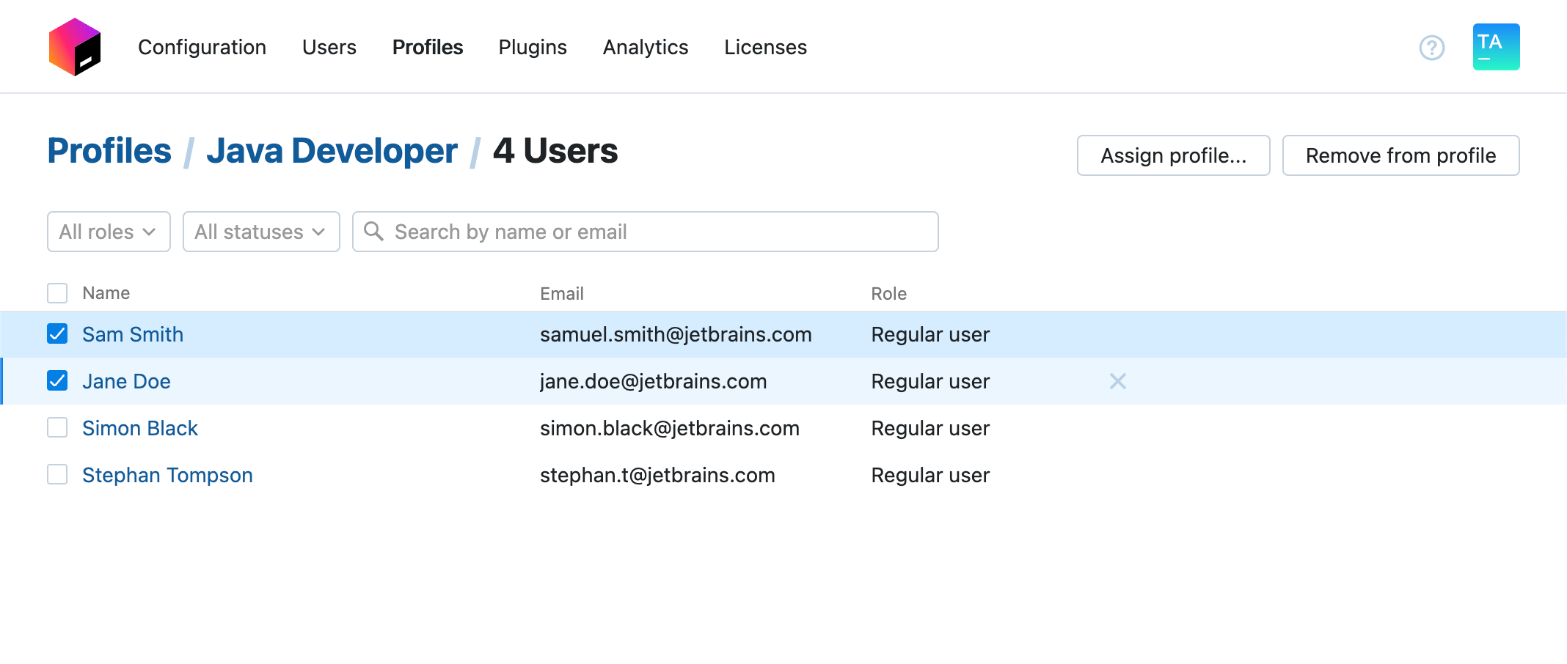Uncheck the Sam Smith checkbox
This screenshot has width=1567, height=664.
click(x=56, y=333)
